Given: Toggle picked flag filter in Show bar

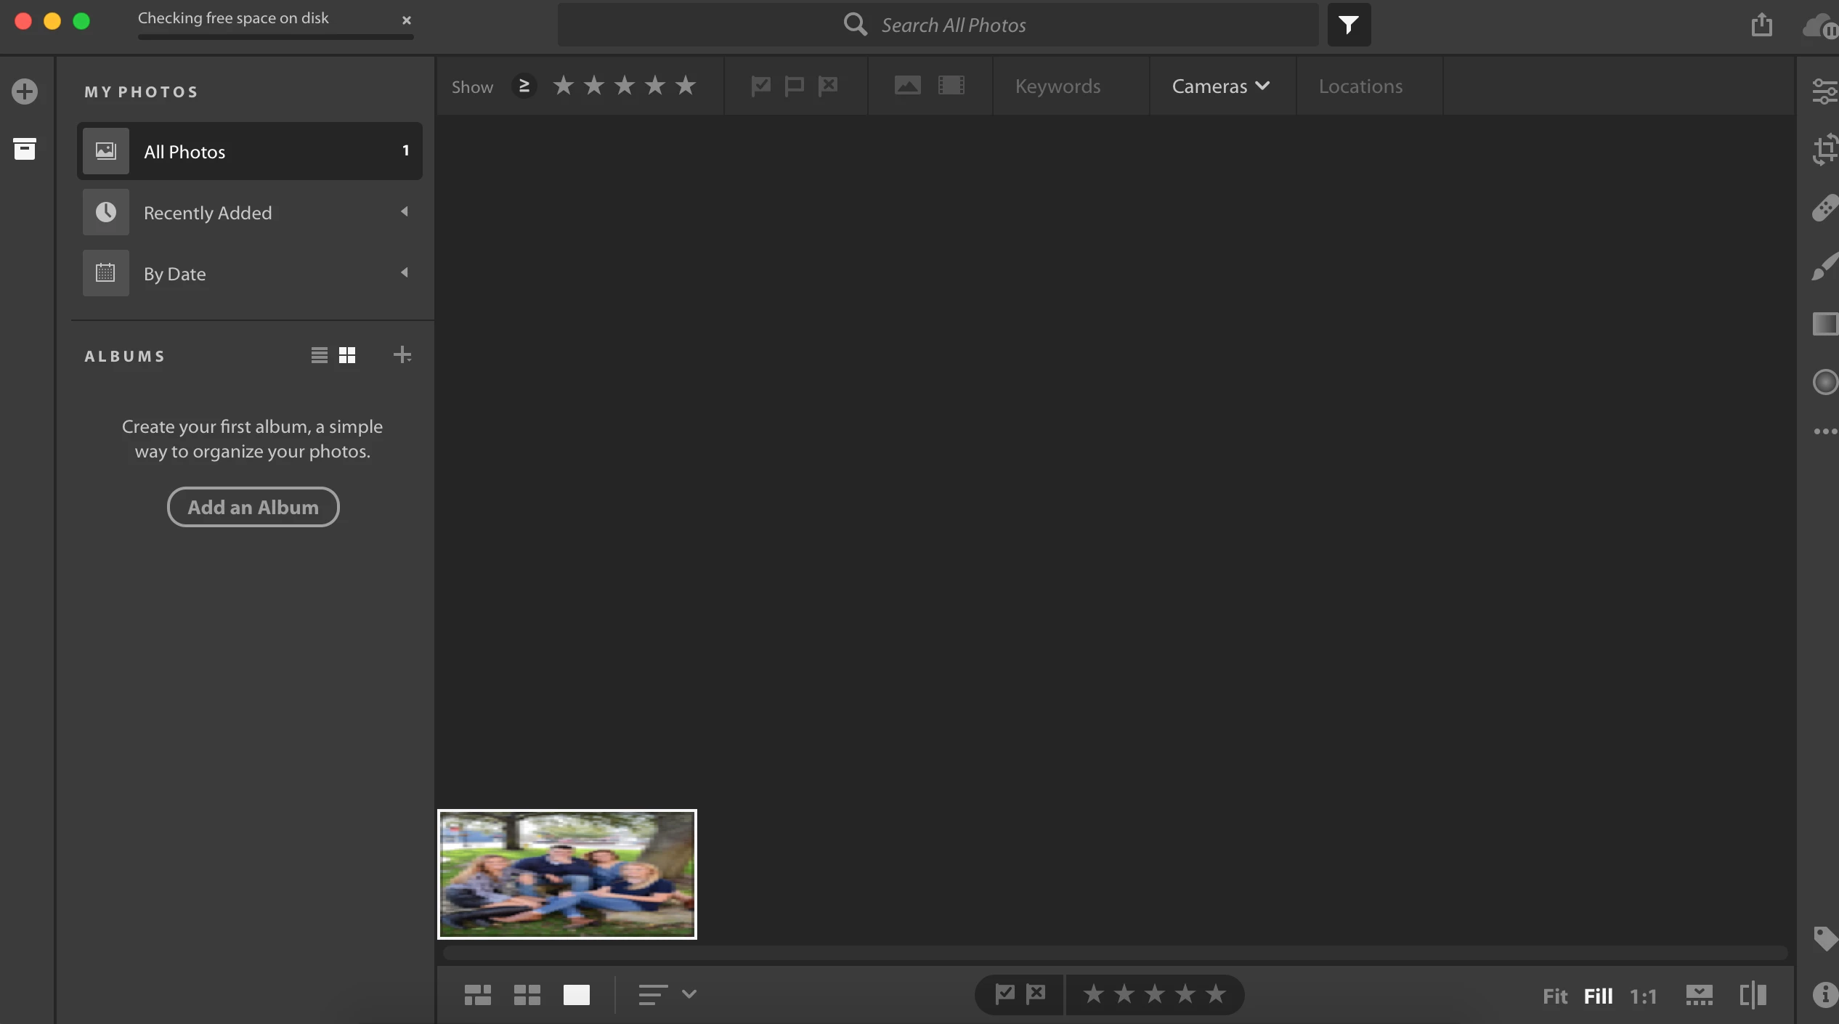Looking at the screenshot, I should 760,86.
